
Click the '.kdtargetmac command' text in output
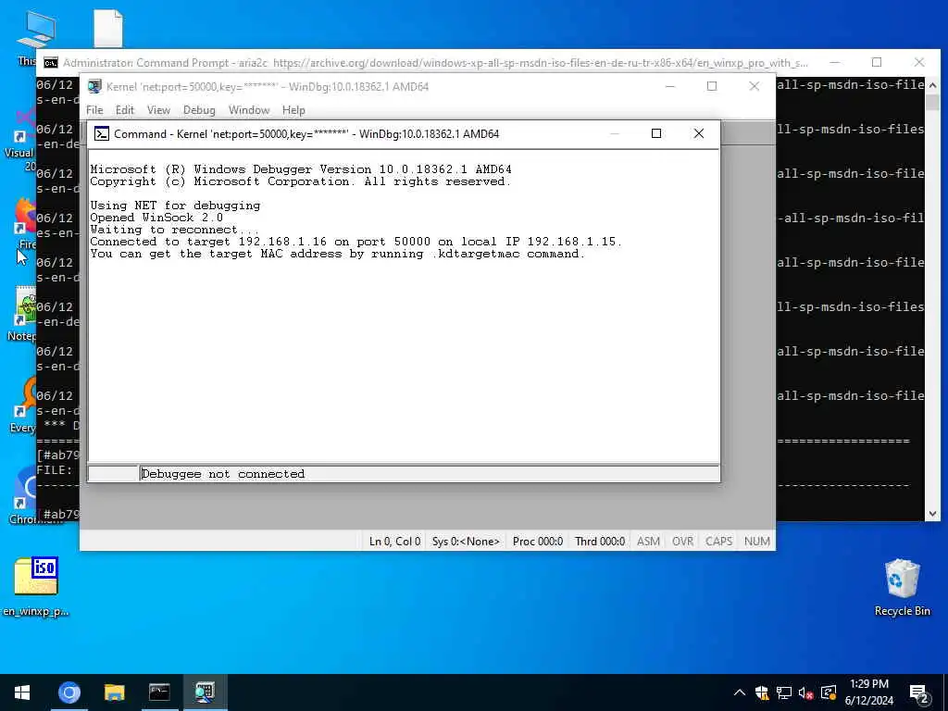[x=508, y=254]
